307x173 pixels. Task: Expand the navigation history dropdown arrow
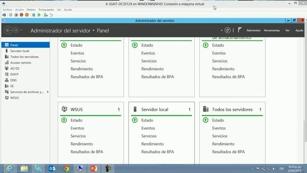tap(21, 30)
